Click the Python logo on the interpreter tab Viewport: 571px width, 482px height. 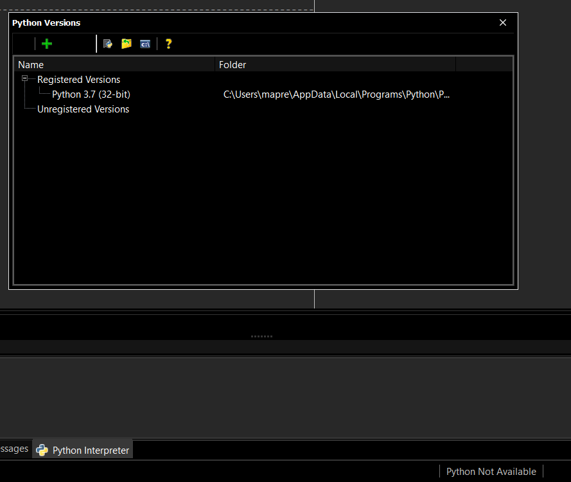pyautogui.click(x=40, y=450)
